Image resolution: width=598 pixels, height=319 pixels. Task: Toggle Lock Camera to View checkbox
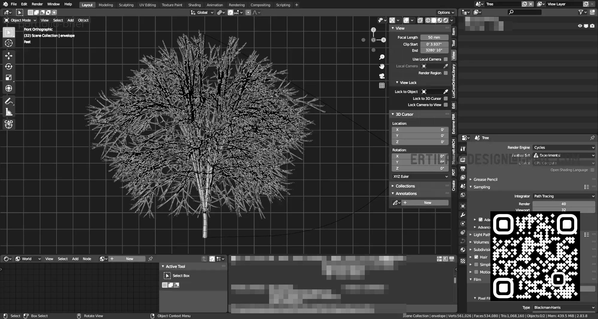click(446, 105)
